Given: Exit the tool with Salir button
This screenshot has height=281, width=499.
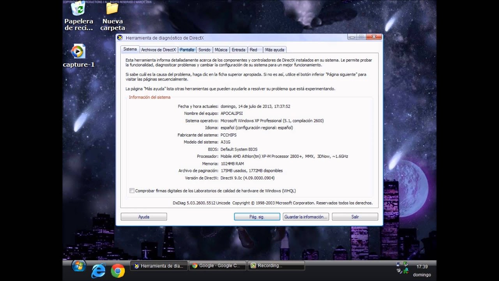Looking at the screenshot, I should click(355, 217).
